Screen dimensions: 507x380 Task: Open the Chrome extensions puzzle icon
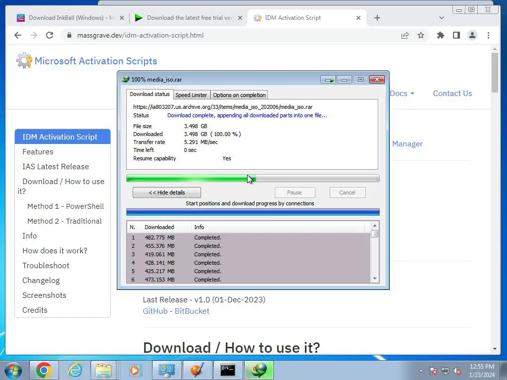(440, 35)
